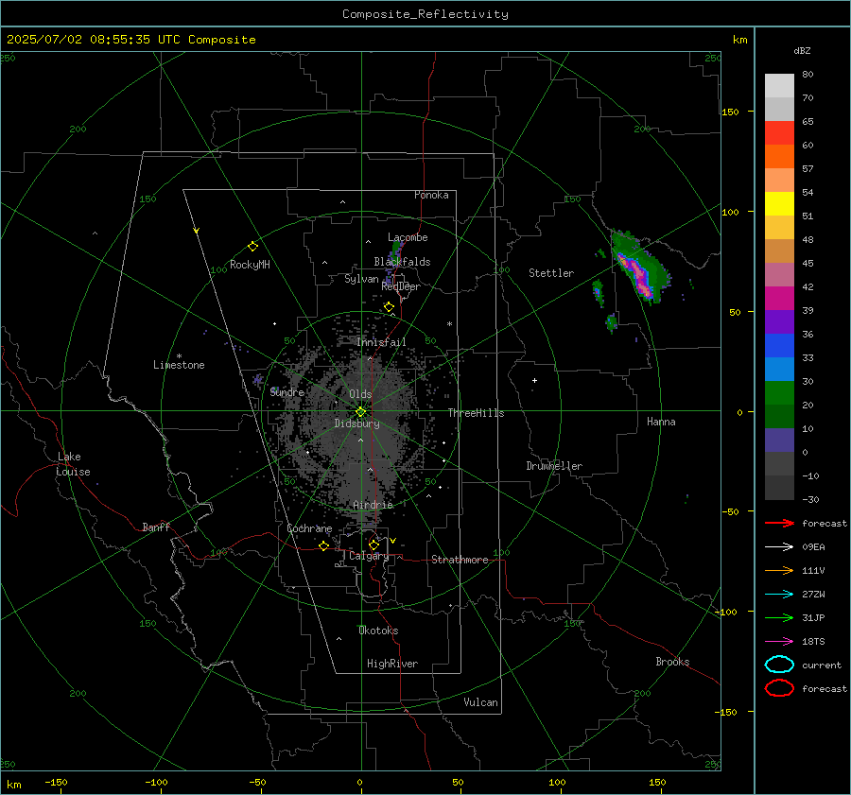The height and width of the screenshot is (795, 851).
Task: Click the 18TS legend label
Action: point(813,642)
